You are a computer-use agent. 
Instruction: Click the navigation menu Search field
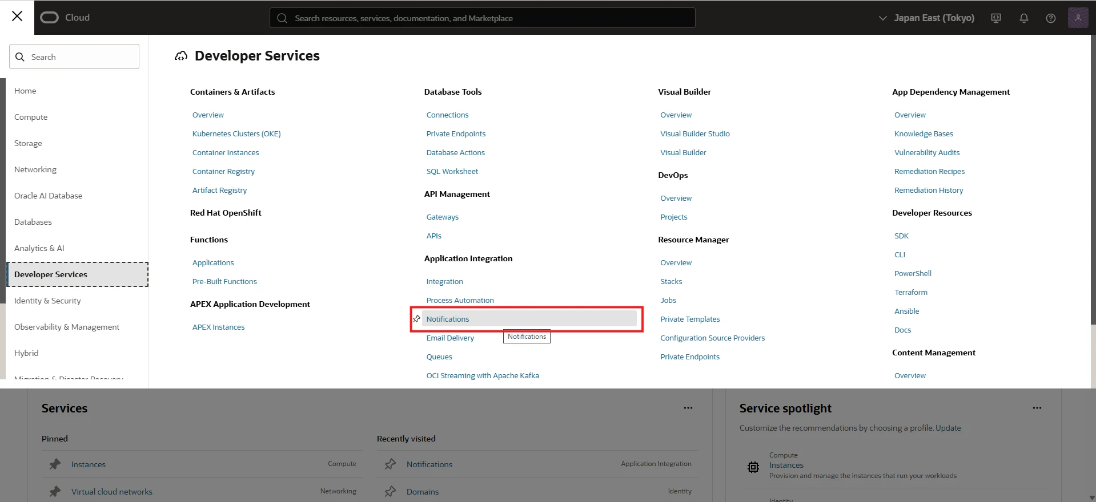point(74,57)
